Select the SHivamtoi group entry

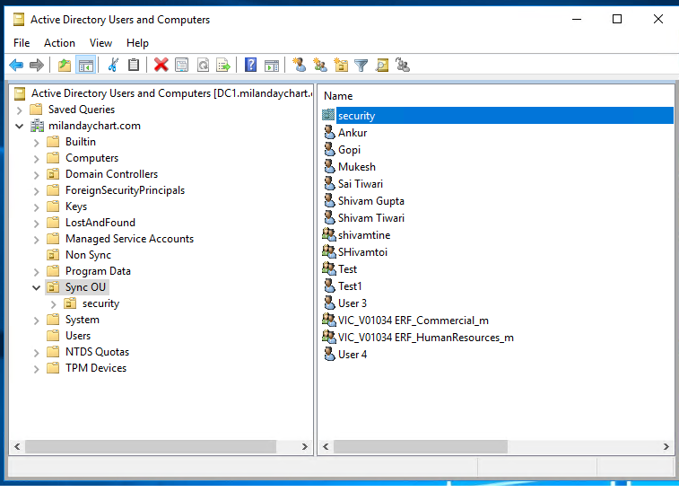click(x=362, y=252)
